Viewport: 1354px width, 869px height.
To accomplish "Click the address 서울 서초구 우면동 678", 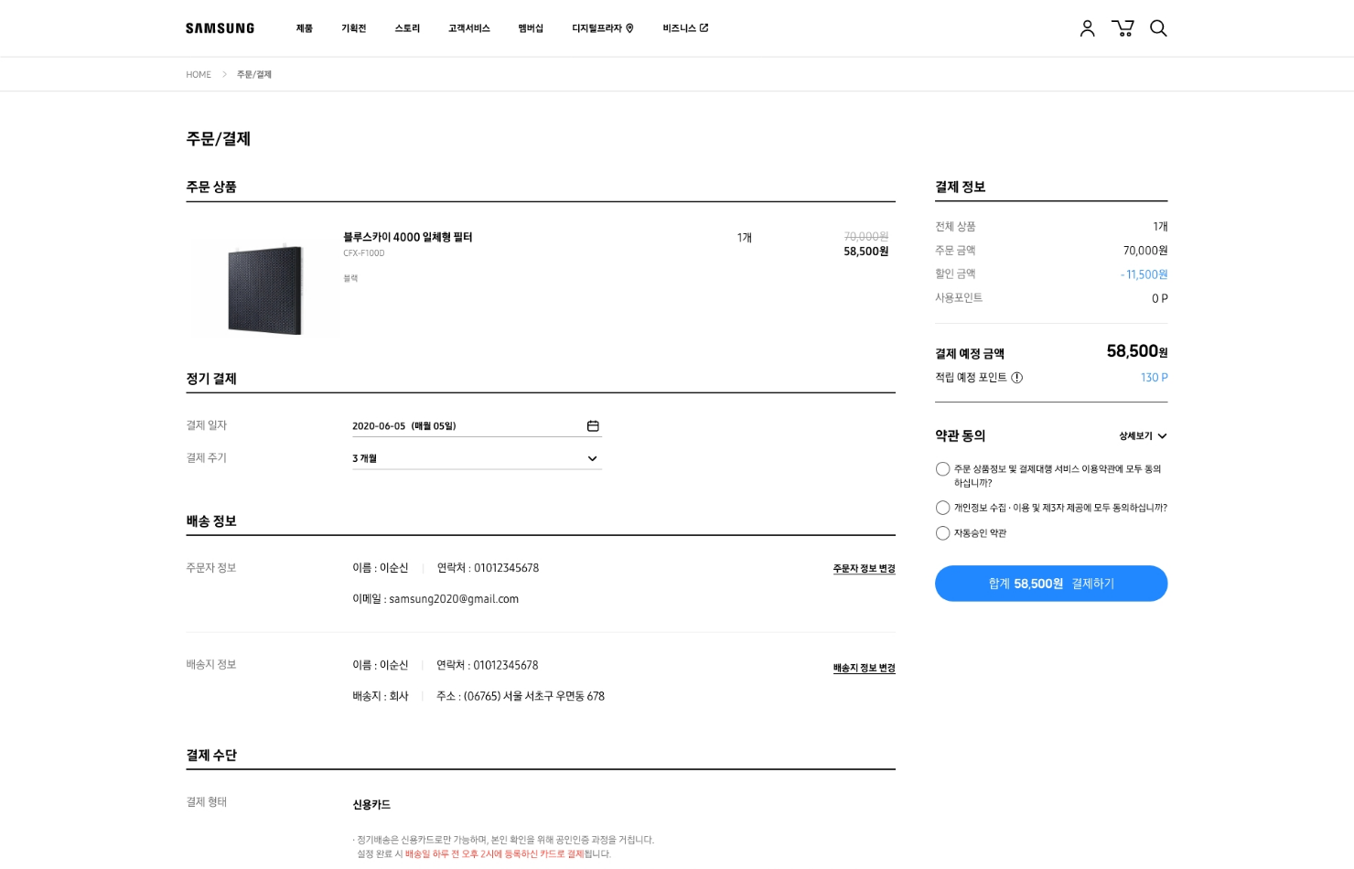I will tap(553, 696).
